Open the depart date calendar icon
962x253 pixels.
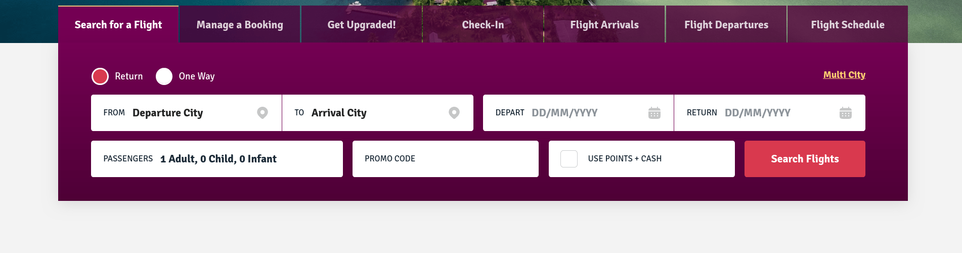(x=654, y=113)
